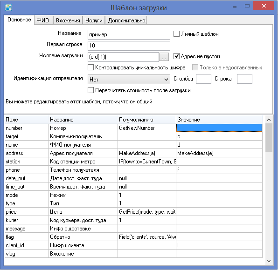This screenshot has width=278, height=270.
Task: Click the Название column header in grid
Action: point(83,120)
